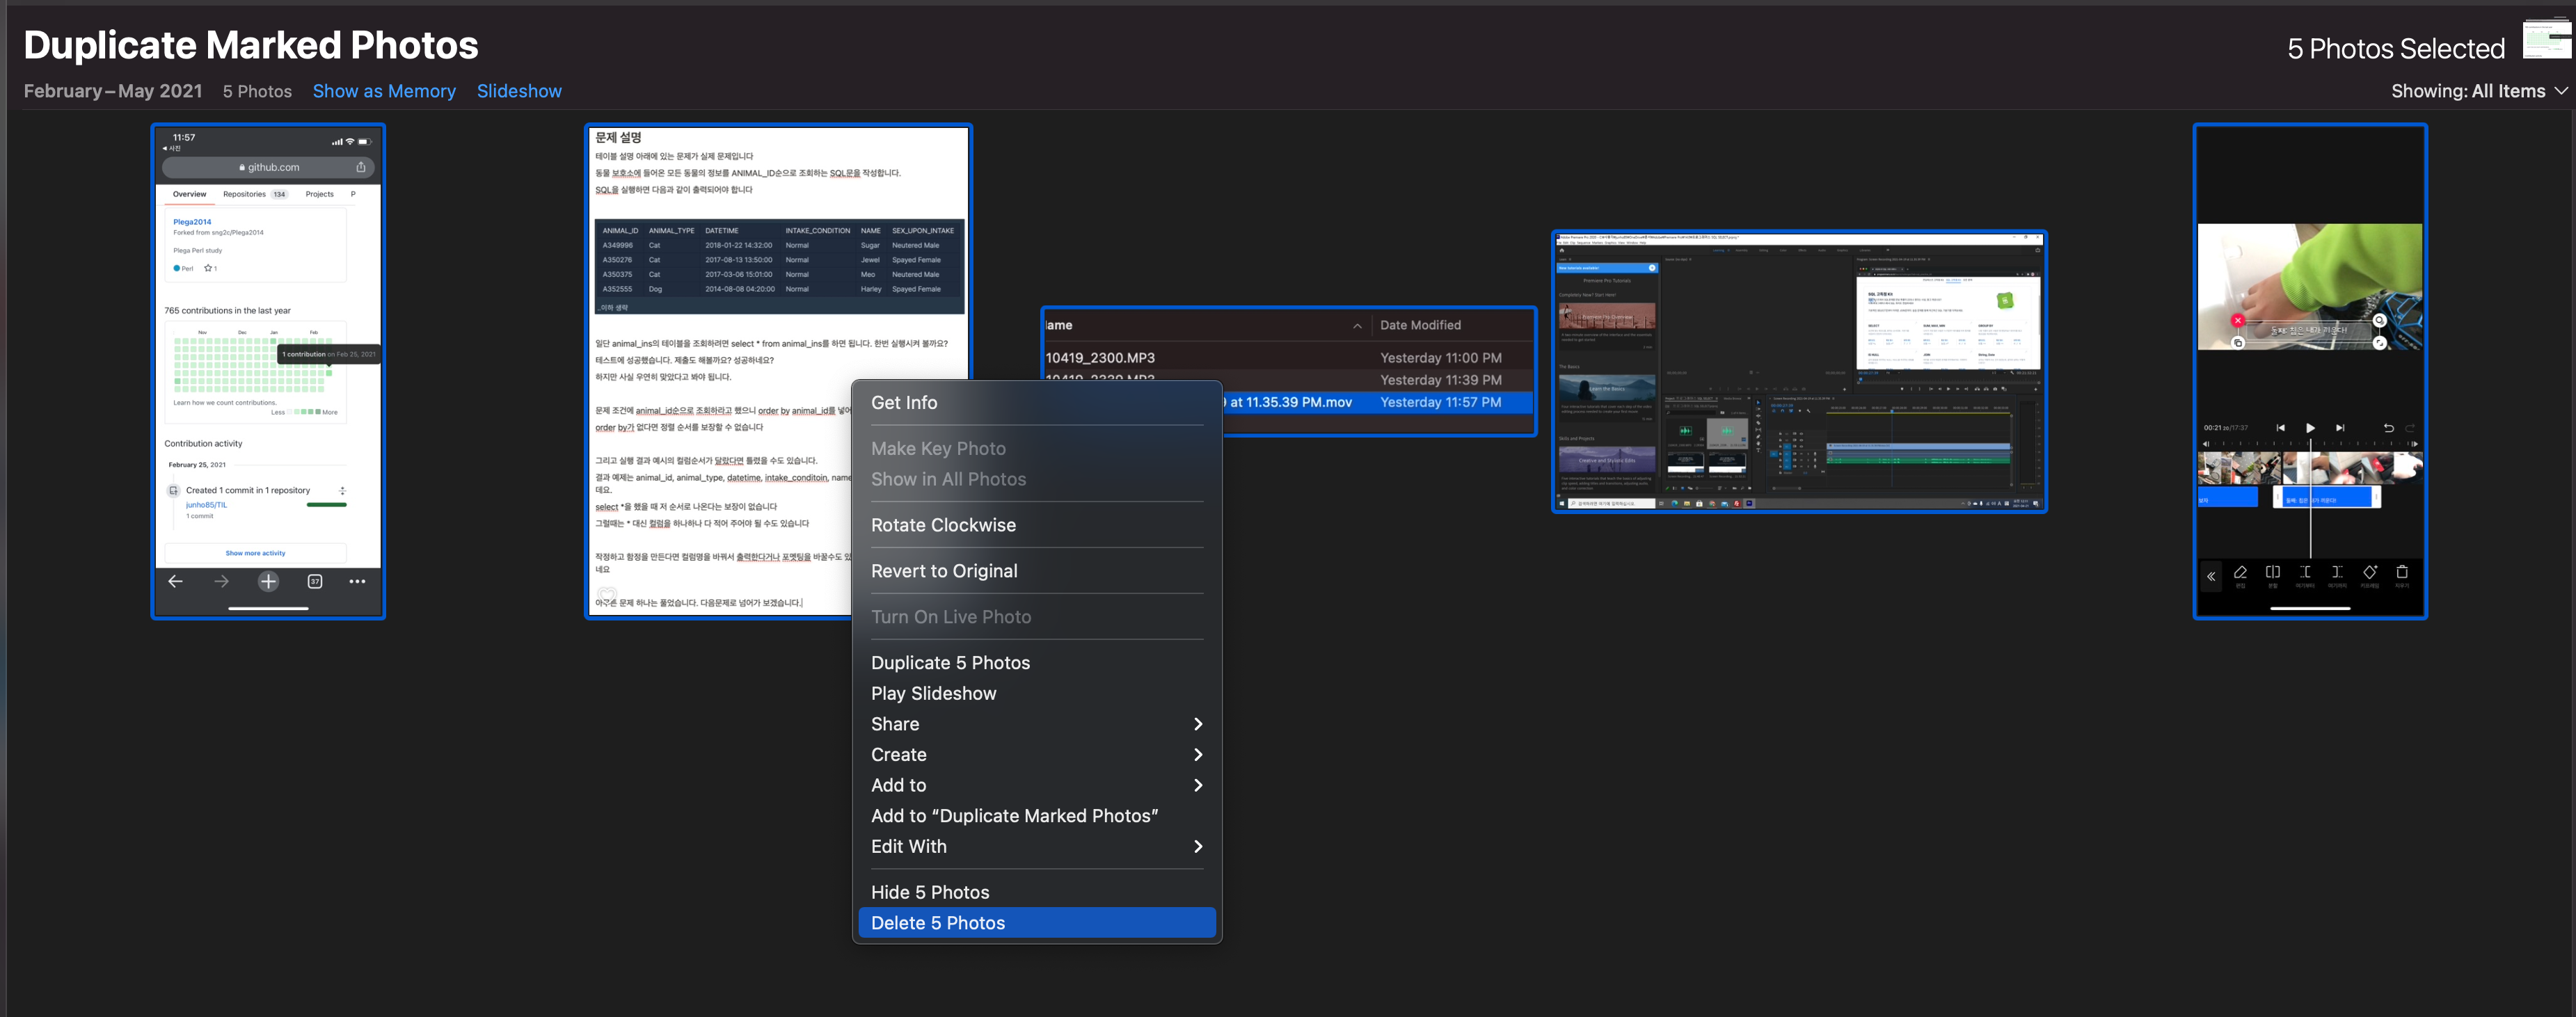This screenshot has width=2576, height=1017.
Task: Open Showing: All Items filter dropdown
Action: pyautogui.click(x=2477, y=91)
